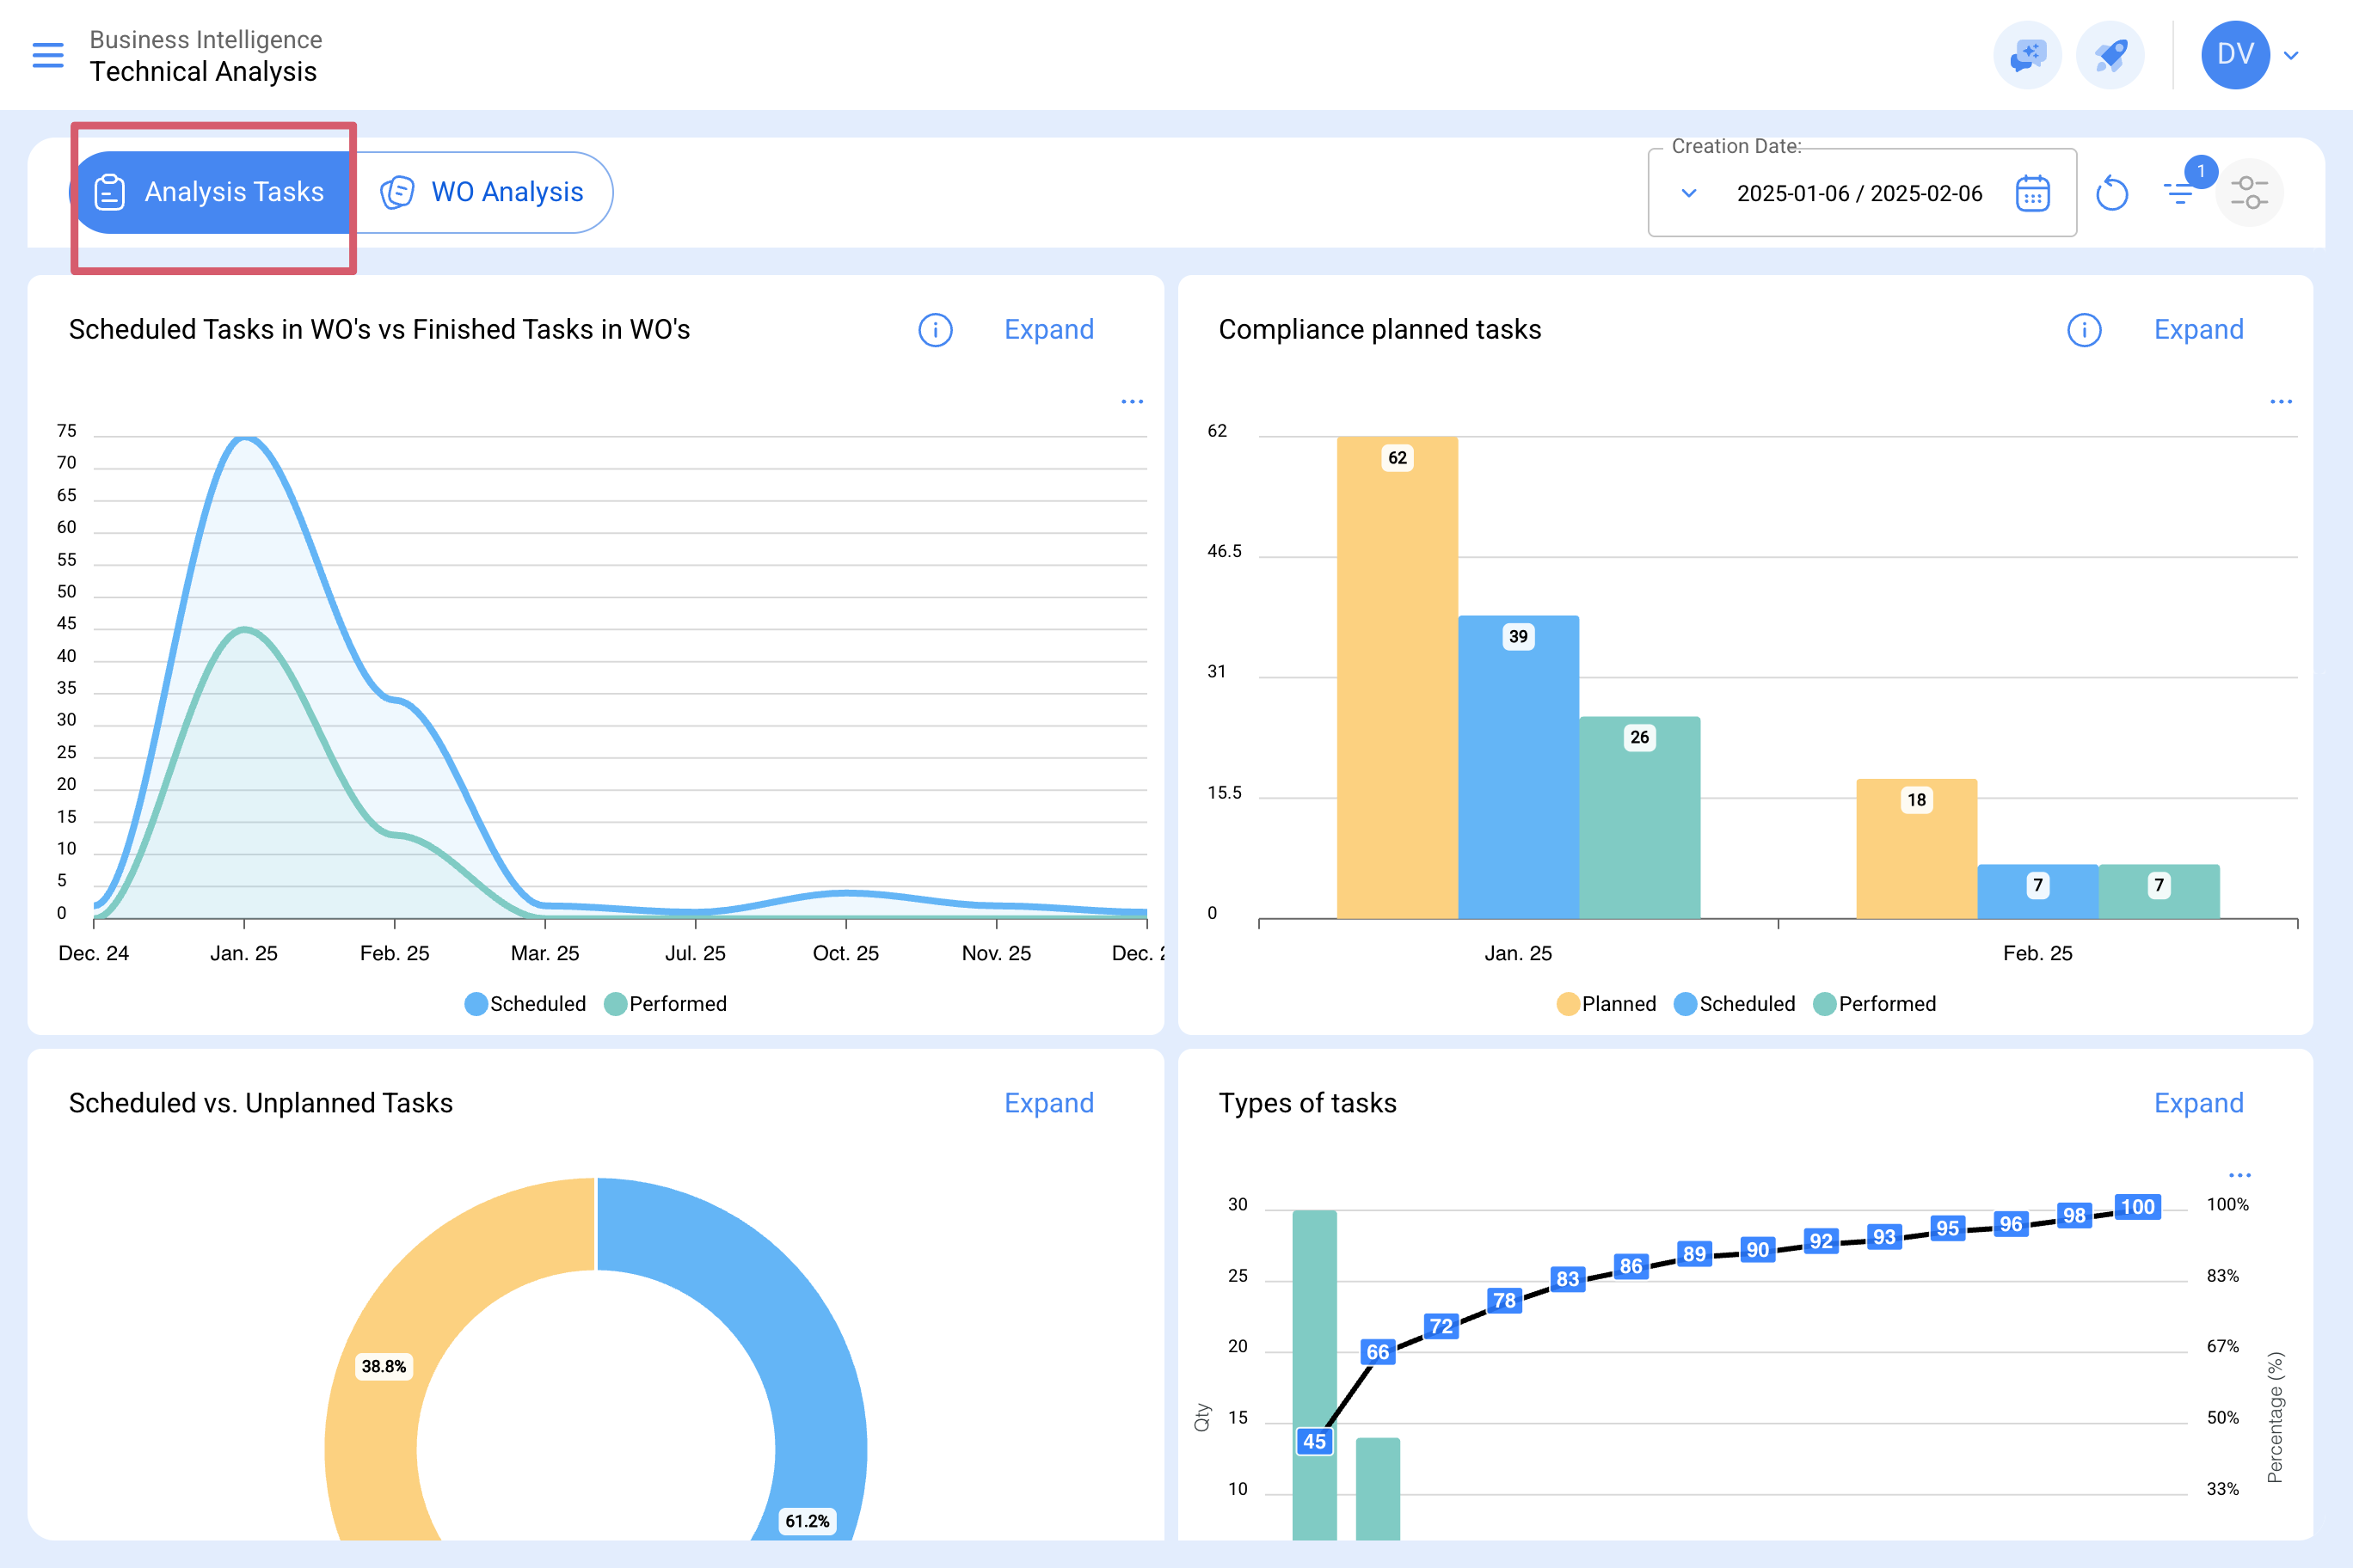Screen dimensions: 2353x1568
Task: Toggle Scheduled series in the line chart legend
Action: (526, 1004)
